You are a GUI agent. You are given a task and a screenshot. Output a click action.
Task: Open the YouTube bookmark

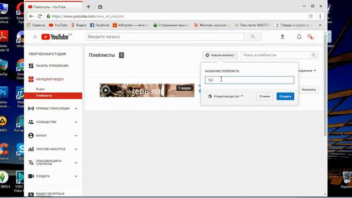tap(58, 25)
